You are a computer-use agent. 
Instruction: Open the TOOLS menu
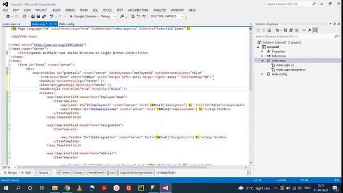(107, 10)
